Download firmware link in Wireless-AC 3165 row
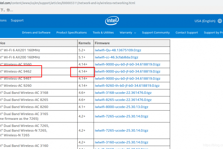Screen dimensions: 223x149 tap(121, 116)
